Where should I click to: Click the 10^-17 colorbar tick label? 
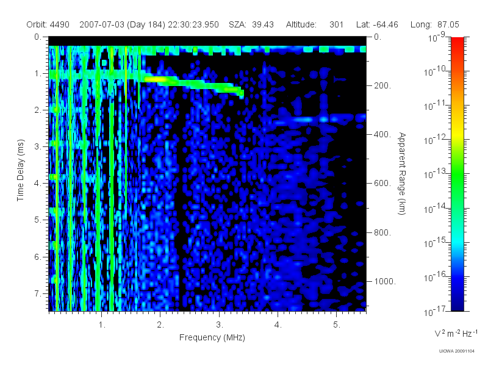(x=436, y=312)
